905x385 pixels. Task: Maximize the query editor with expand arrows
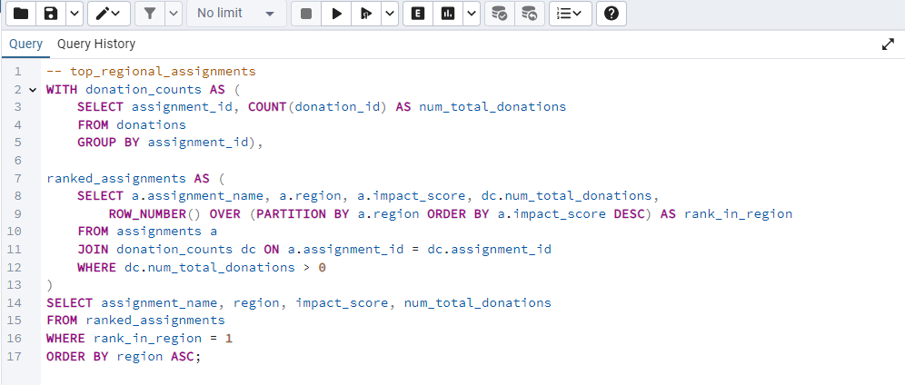click(x=889, y=44)
